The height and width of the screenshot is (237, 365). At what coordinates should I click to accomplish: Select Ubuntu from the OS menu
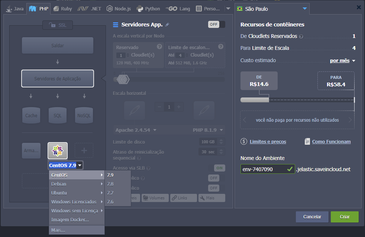[59, 193]
